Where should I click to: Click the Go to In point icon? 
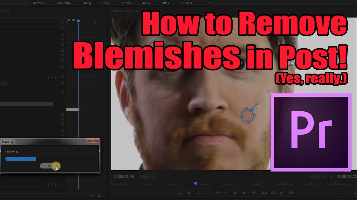pyautogui.click(x=218, y=193)
